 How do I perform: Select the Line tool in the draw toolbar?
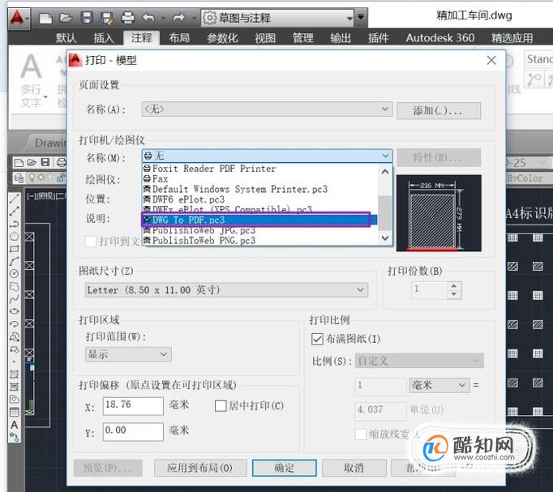14,198
